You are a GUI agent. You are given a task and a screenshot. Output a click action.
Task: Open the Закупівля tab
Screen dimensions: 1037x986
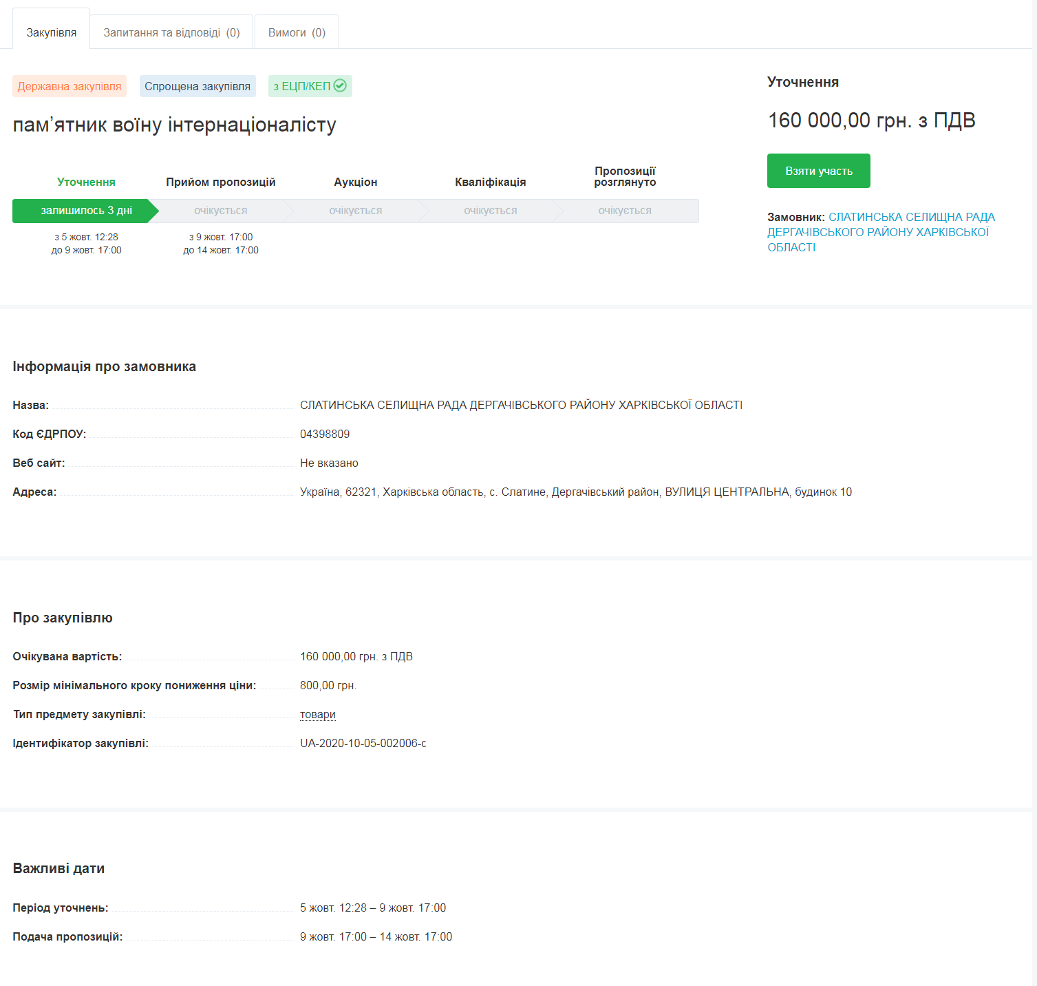click(x=52, y=32)
